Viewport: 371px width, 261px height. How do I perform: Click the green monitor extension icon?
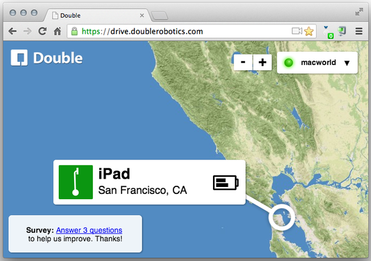pos(342,31)
